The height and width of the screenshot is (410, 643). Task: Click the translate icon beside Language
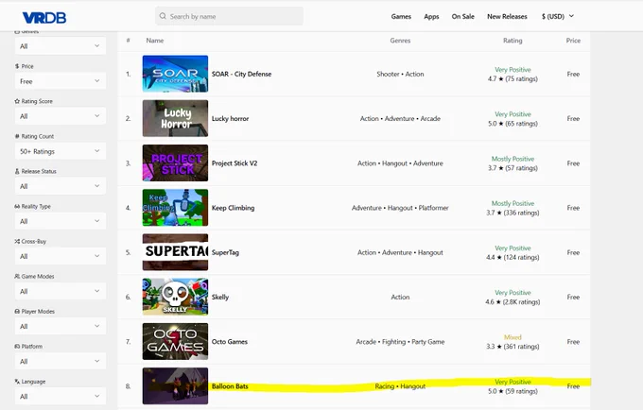click(x=17, y=382)
